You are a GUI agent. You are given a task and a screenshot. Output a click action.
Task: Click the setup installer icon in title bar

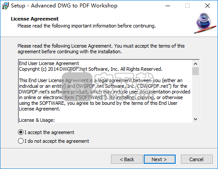point(5,6)
